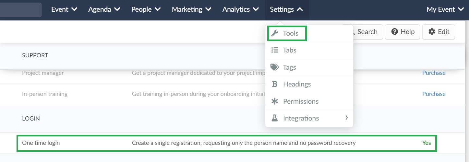
Task: Open the Analytics menu
Action: [241, 9]
